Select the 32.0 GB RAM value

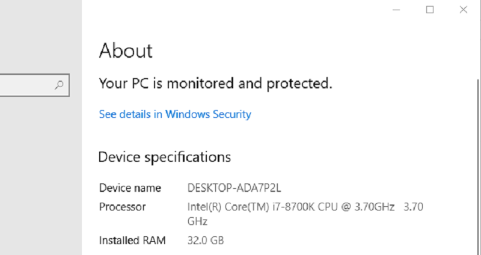pos(206,241)
